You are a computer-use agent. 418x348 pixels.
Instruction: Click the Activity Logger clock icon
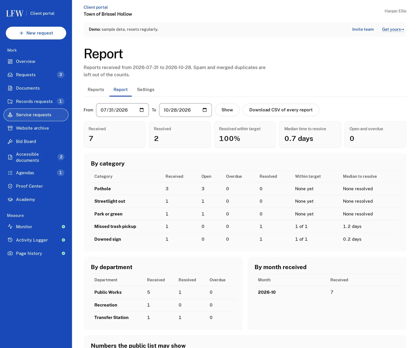(x=10, y=240)
